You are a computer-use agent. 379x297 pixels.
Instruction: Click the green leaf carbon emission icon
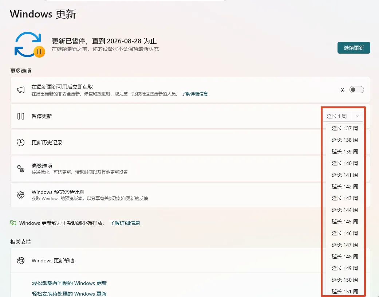click(13, 223)
